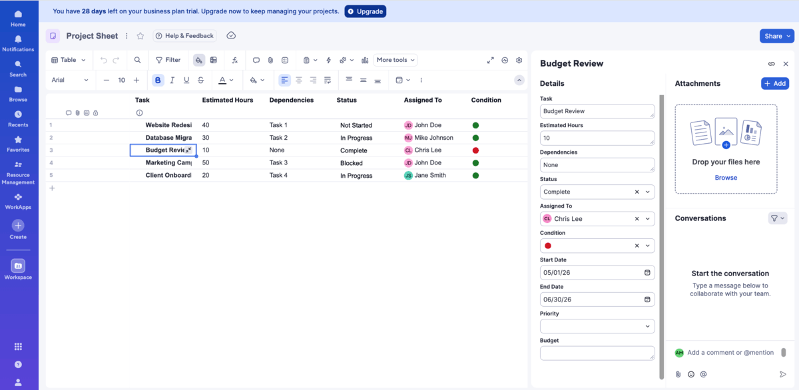Select the formula (fx) tool in the toolbar
Screen dimensions: 799x390
234,60
